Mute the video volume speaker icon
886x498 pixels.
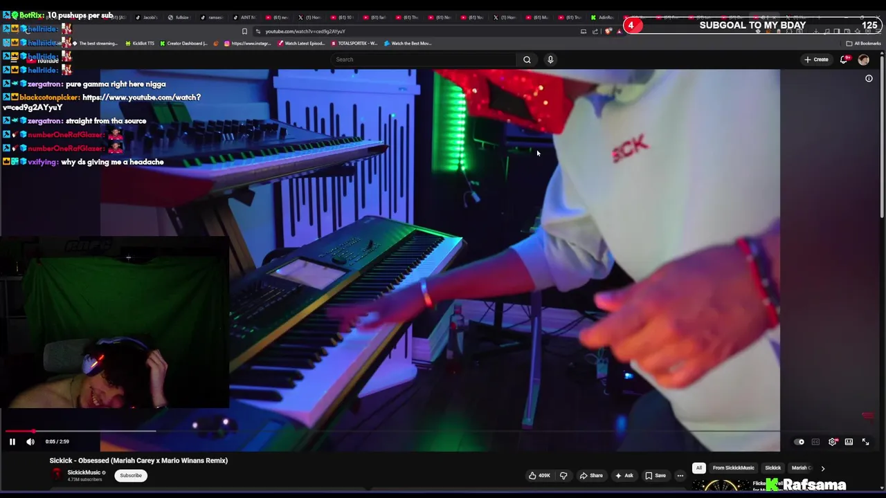click(30, 441)
